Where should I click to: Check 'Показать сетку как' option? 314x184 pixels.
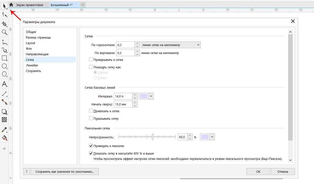click(91, 67)
